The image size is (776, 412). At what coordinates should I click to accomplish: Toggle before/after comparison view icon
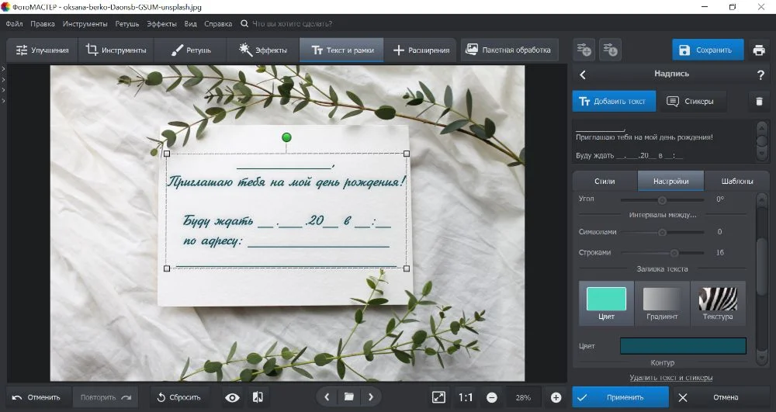tap(258, 397)
